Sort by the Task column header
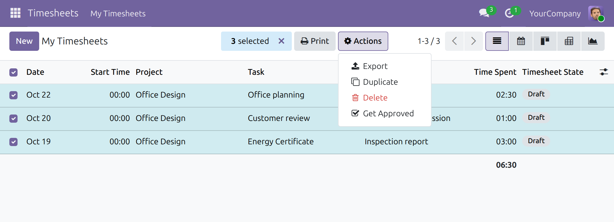 tap(256, 72)
